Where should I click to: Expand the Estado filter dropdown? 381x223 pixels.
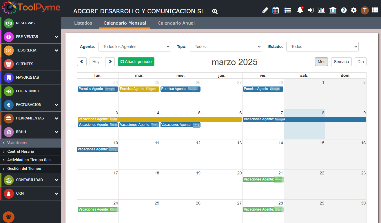coord(322,47)
